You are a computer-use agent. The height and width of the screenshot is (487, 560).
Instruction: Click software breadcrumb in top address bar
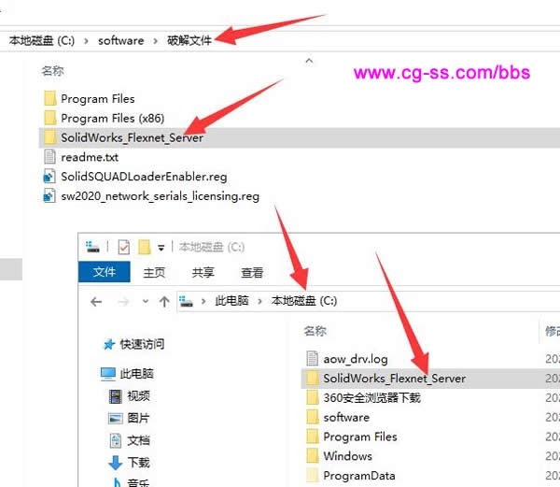121,41
